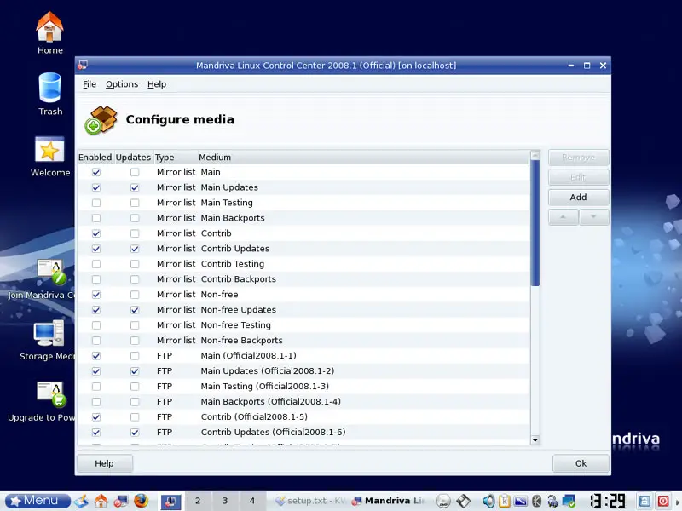
Task: Open the star Menu launcher in taskbar
Action: tap(38, 501)
